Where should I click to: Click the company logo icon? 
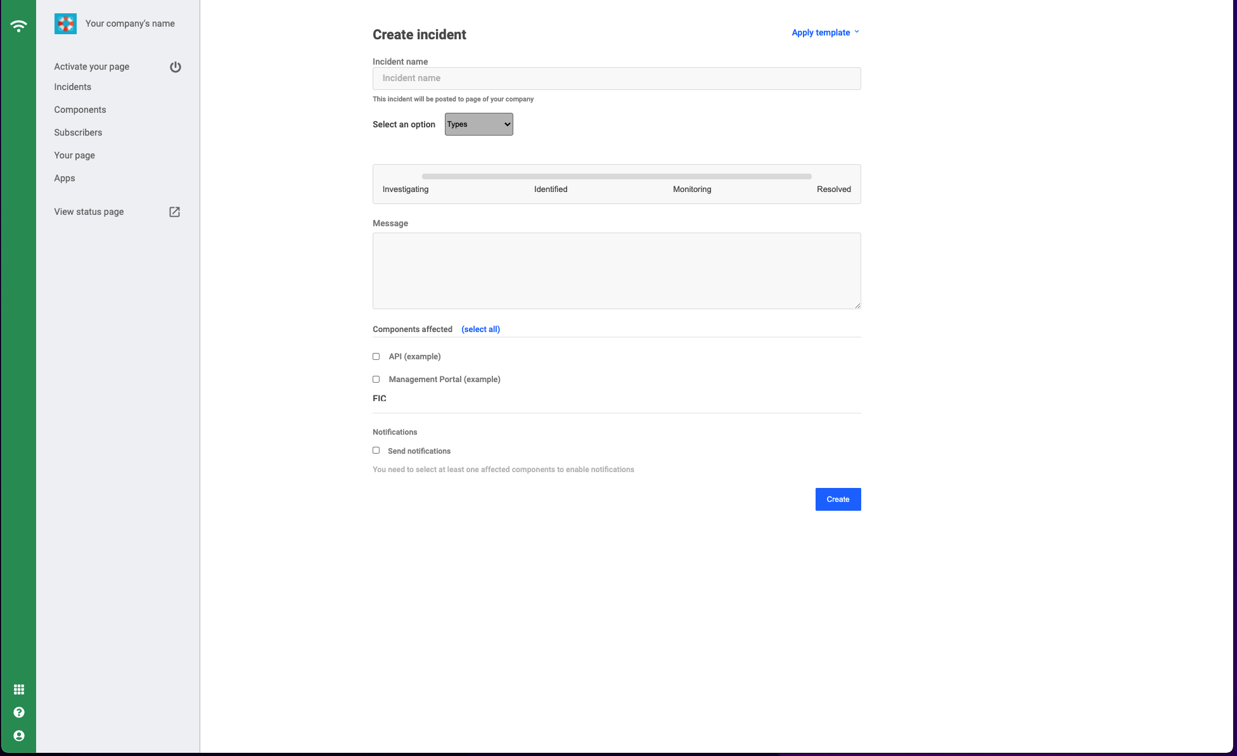[x=65, y=23]
